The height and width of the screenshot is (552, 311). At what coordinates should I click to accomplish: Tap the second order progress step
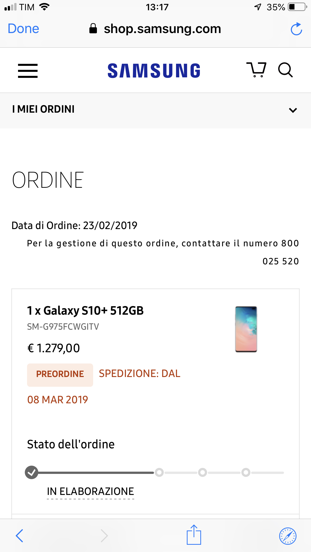(159, 472)
